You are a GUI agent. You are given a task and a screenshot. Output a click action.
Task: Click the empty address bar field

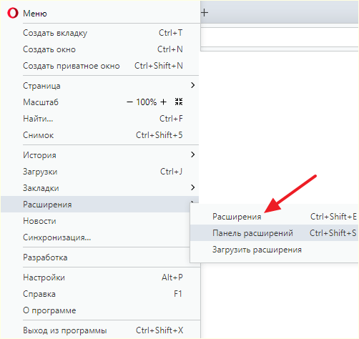(280, 37)
